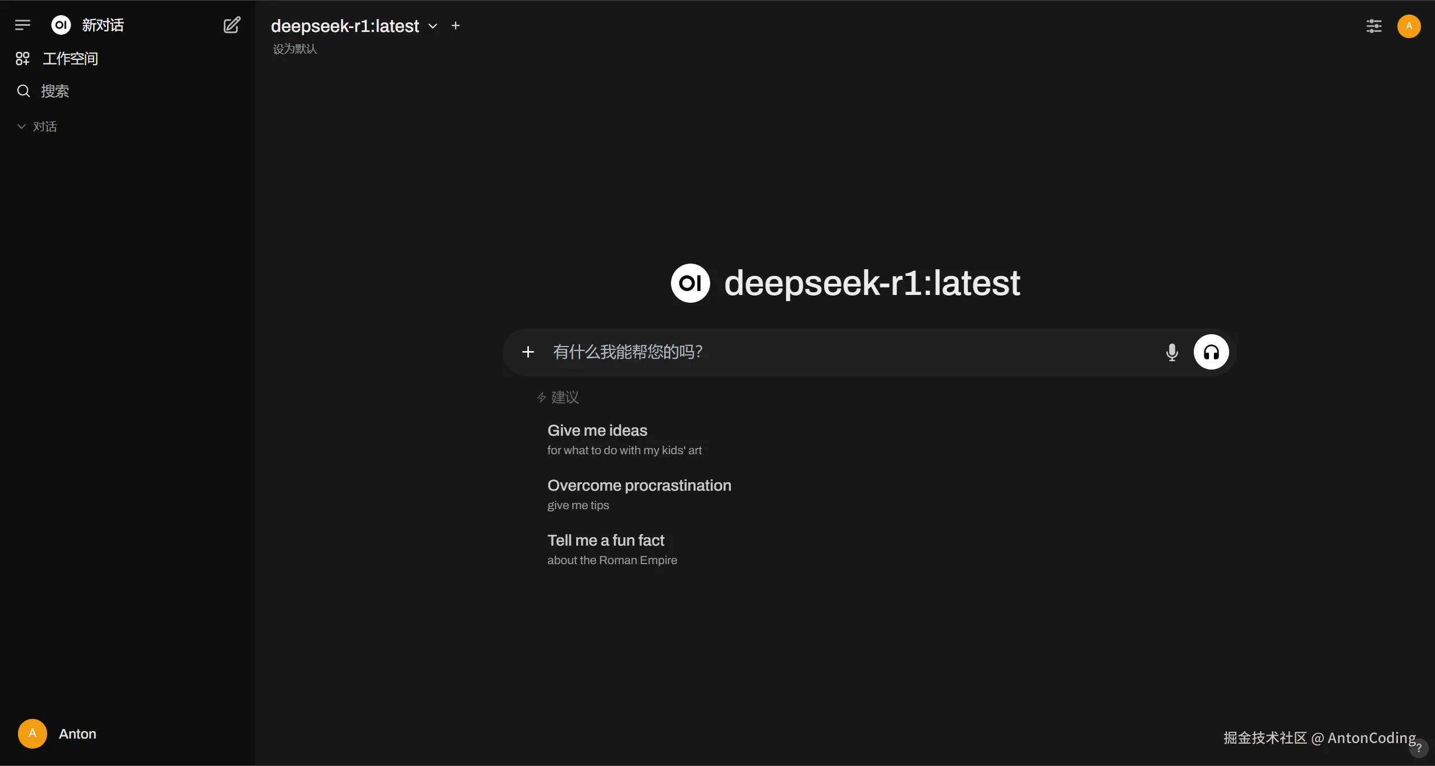The width and height of the screenshot is (1435, 766).
Task: Open the chat controls sliders icon
Action: (x=1374, y=26)
